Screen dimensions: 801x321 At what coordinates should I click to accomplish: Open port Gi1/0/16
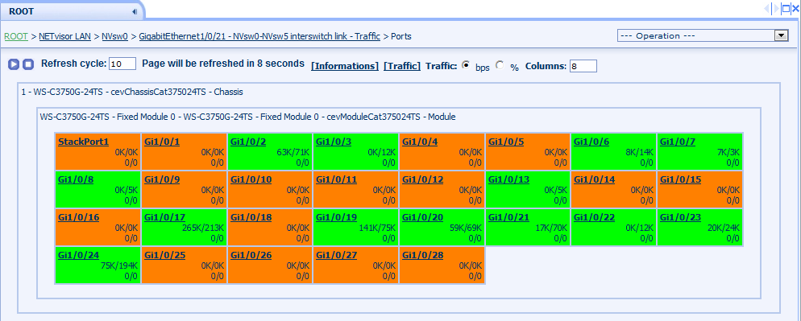coord(79,217)
